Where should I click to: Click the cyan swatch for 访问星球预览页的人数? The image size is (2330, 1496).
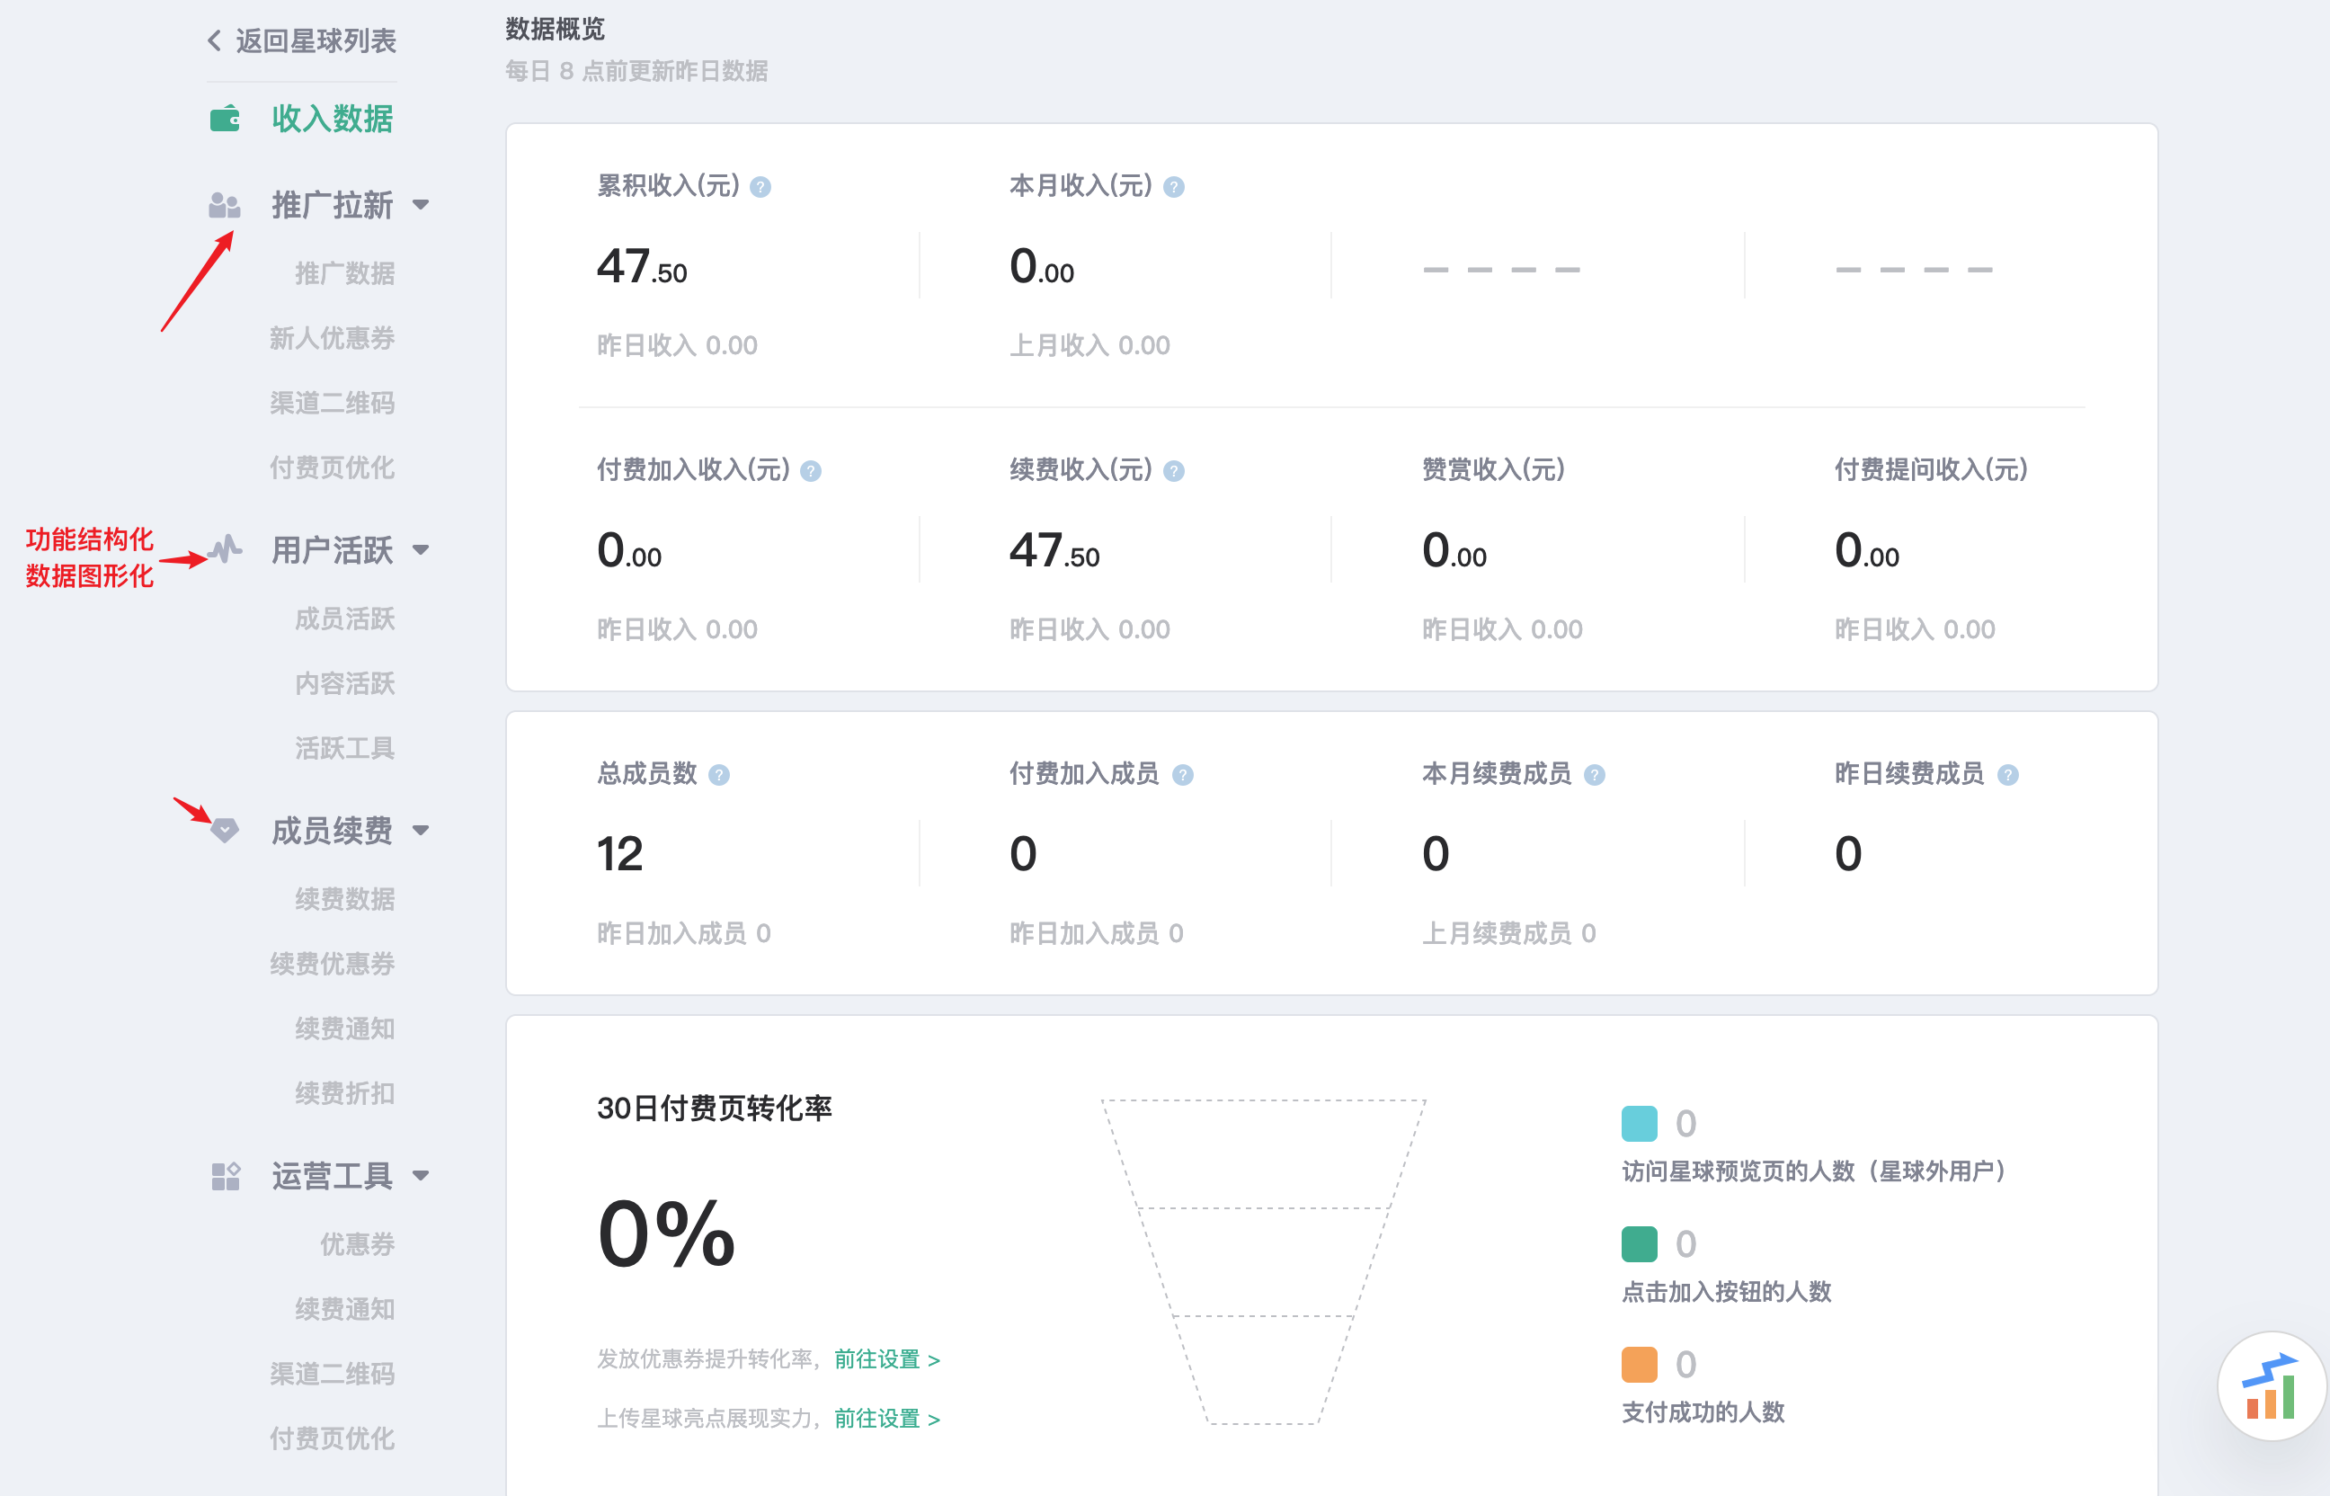coord(1640,1123)
